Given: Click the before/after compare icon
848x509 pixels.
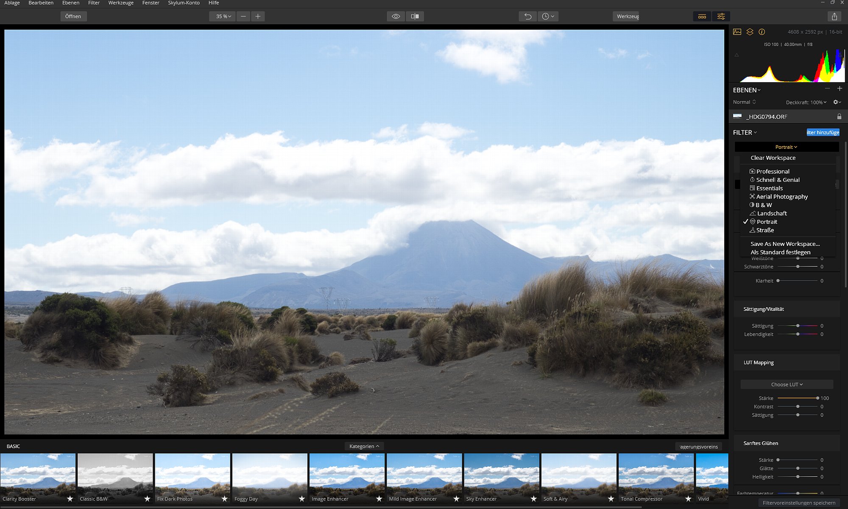Looking at the screenshot, I should [x=415, y=17].
